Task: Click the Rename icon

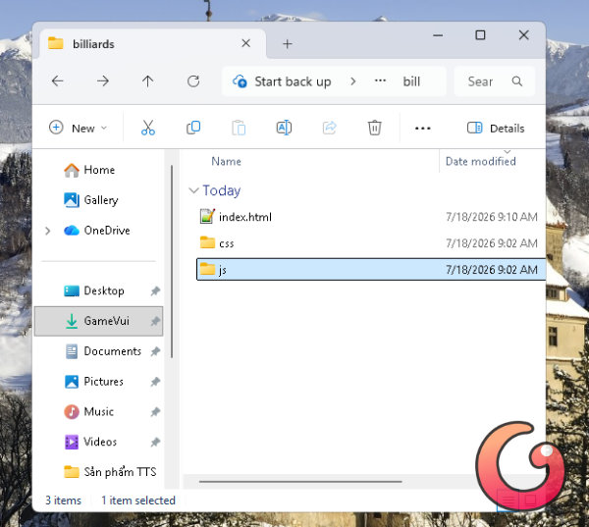Action: pos(284,129)
